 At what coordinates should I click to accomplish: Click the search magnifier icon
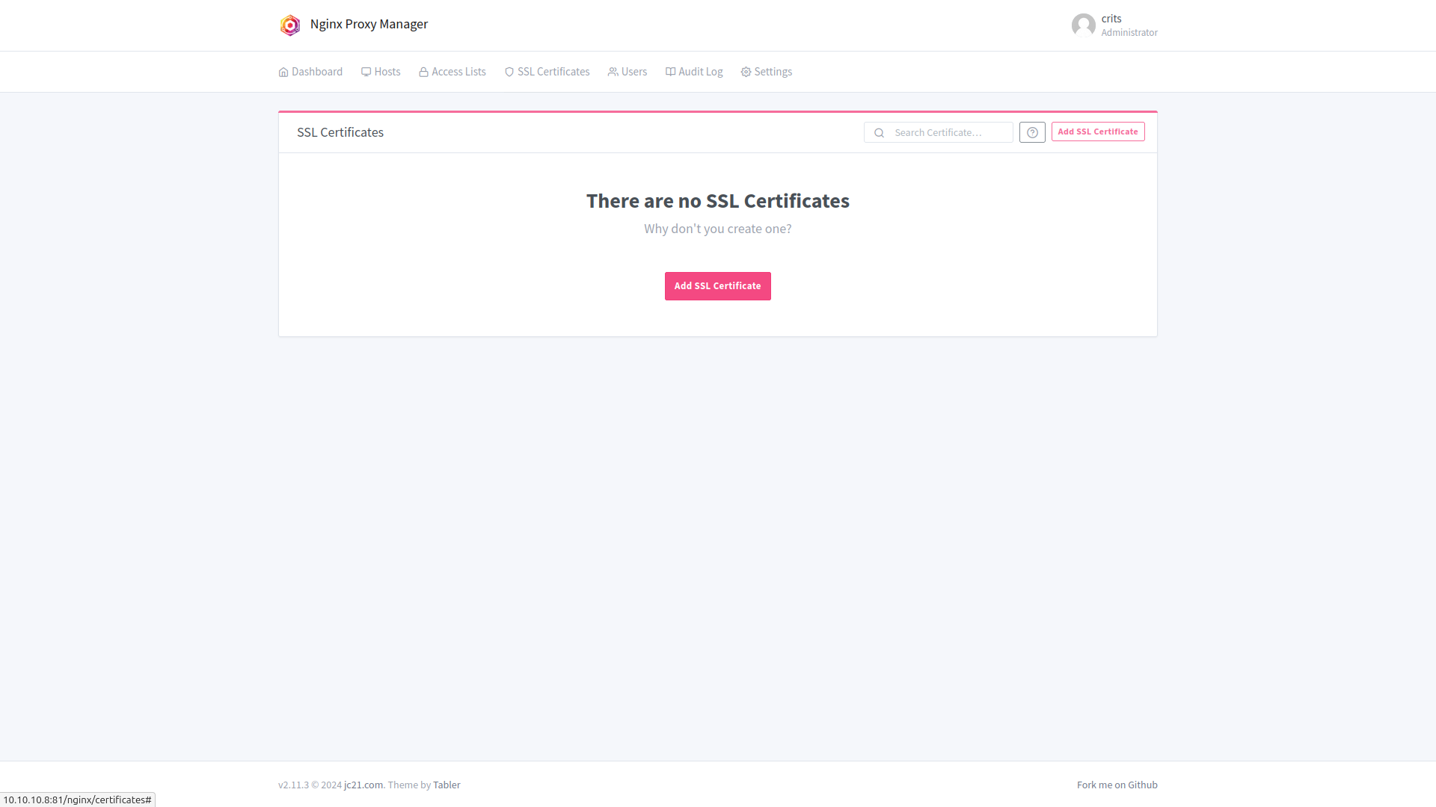pos(880,133)
